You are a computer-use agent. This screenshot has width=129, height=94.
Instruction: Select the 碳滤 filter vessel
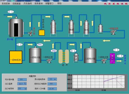pyautogui.click(x=71, y=28)
